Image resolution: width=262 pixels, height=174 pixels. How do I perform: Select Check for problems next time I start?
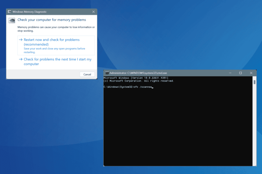point(57,61)
